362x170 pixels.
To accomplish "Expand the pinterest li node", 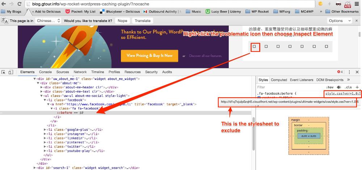I will 45,142.
